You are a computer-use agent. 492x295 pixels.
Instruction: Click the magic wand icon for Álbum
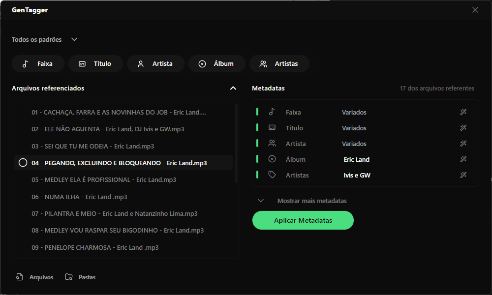click(x=463, y=159)
